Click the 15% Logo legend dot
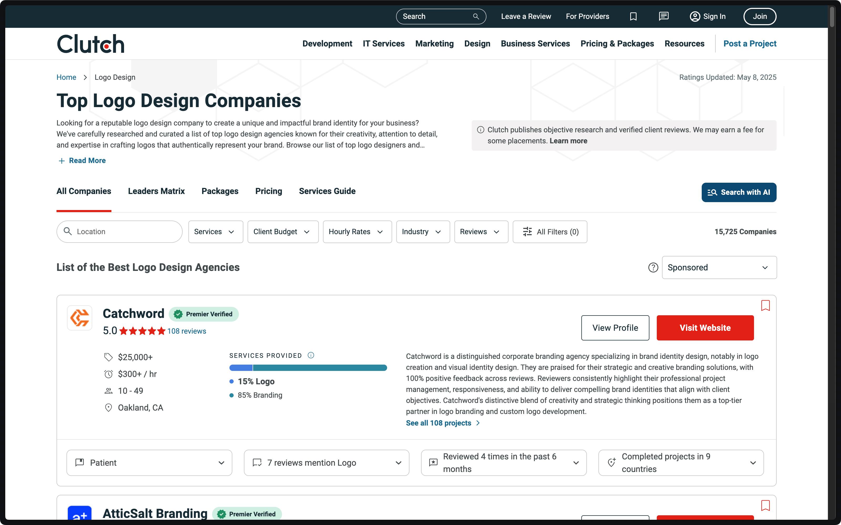 pos(232,382)
